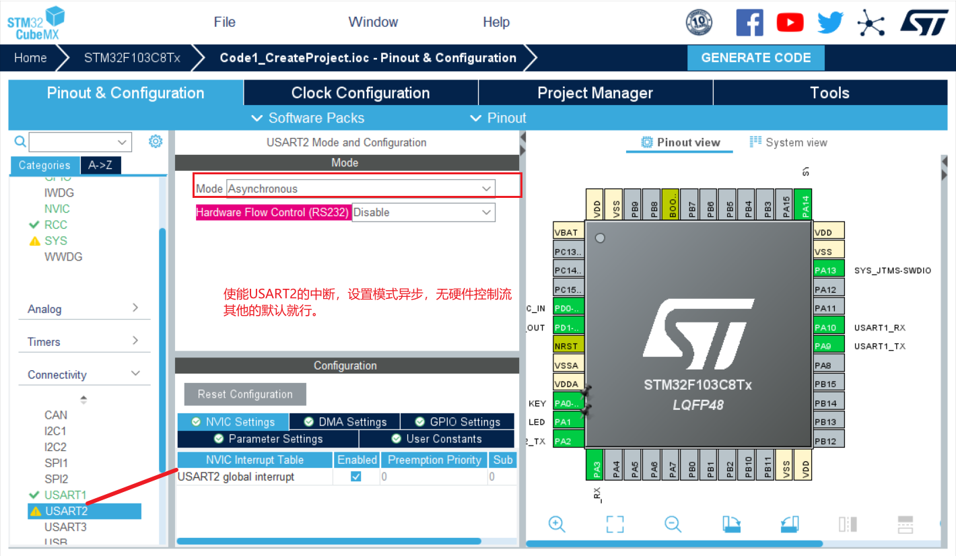The image size is (956, 556).
Task: Go to Home breadcrumb
Action: pos(30,58)
